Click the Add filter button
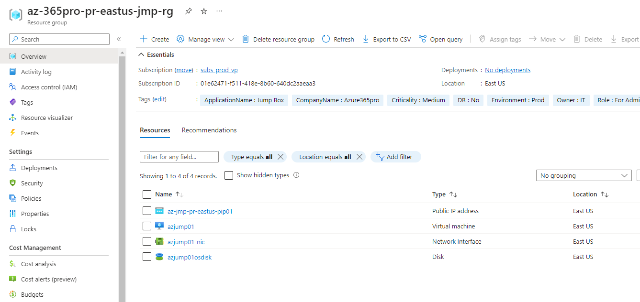Image resolution: width=640 pixels, height=302 pixels. 395,157
